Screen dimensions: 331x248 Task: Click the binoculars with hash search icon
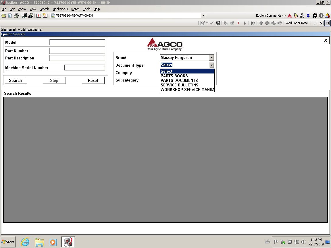(x=24, y=15)
